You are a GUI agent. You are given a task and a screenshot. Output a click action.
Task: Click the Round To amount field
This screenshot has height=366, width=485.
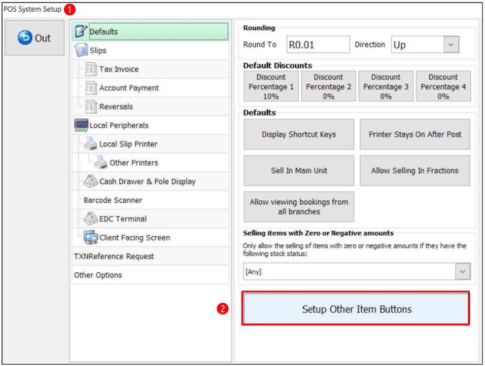(318, 45)
